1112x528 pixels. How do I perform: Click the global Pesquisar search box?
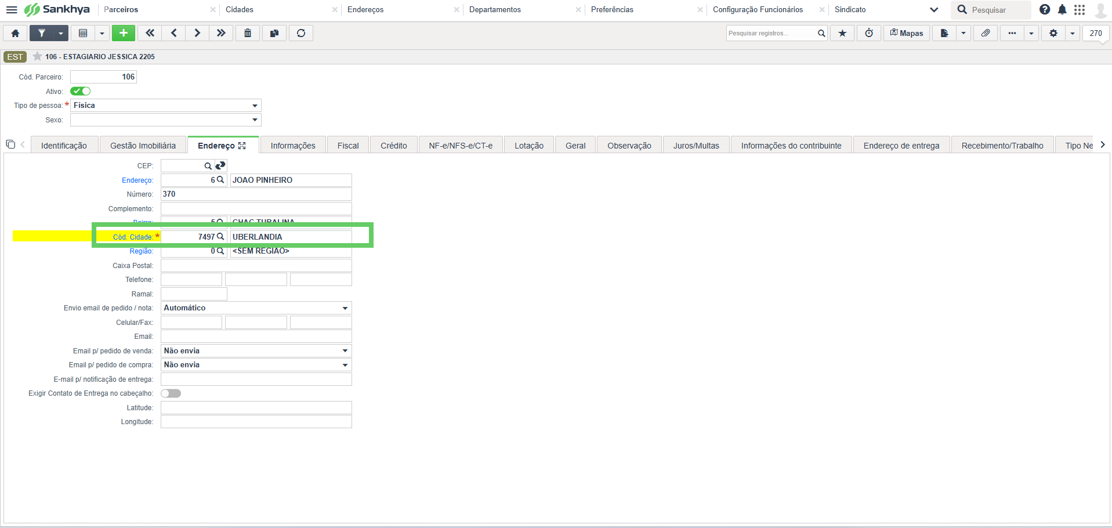point(991,10)
